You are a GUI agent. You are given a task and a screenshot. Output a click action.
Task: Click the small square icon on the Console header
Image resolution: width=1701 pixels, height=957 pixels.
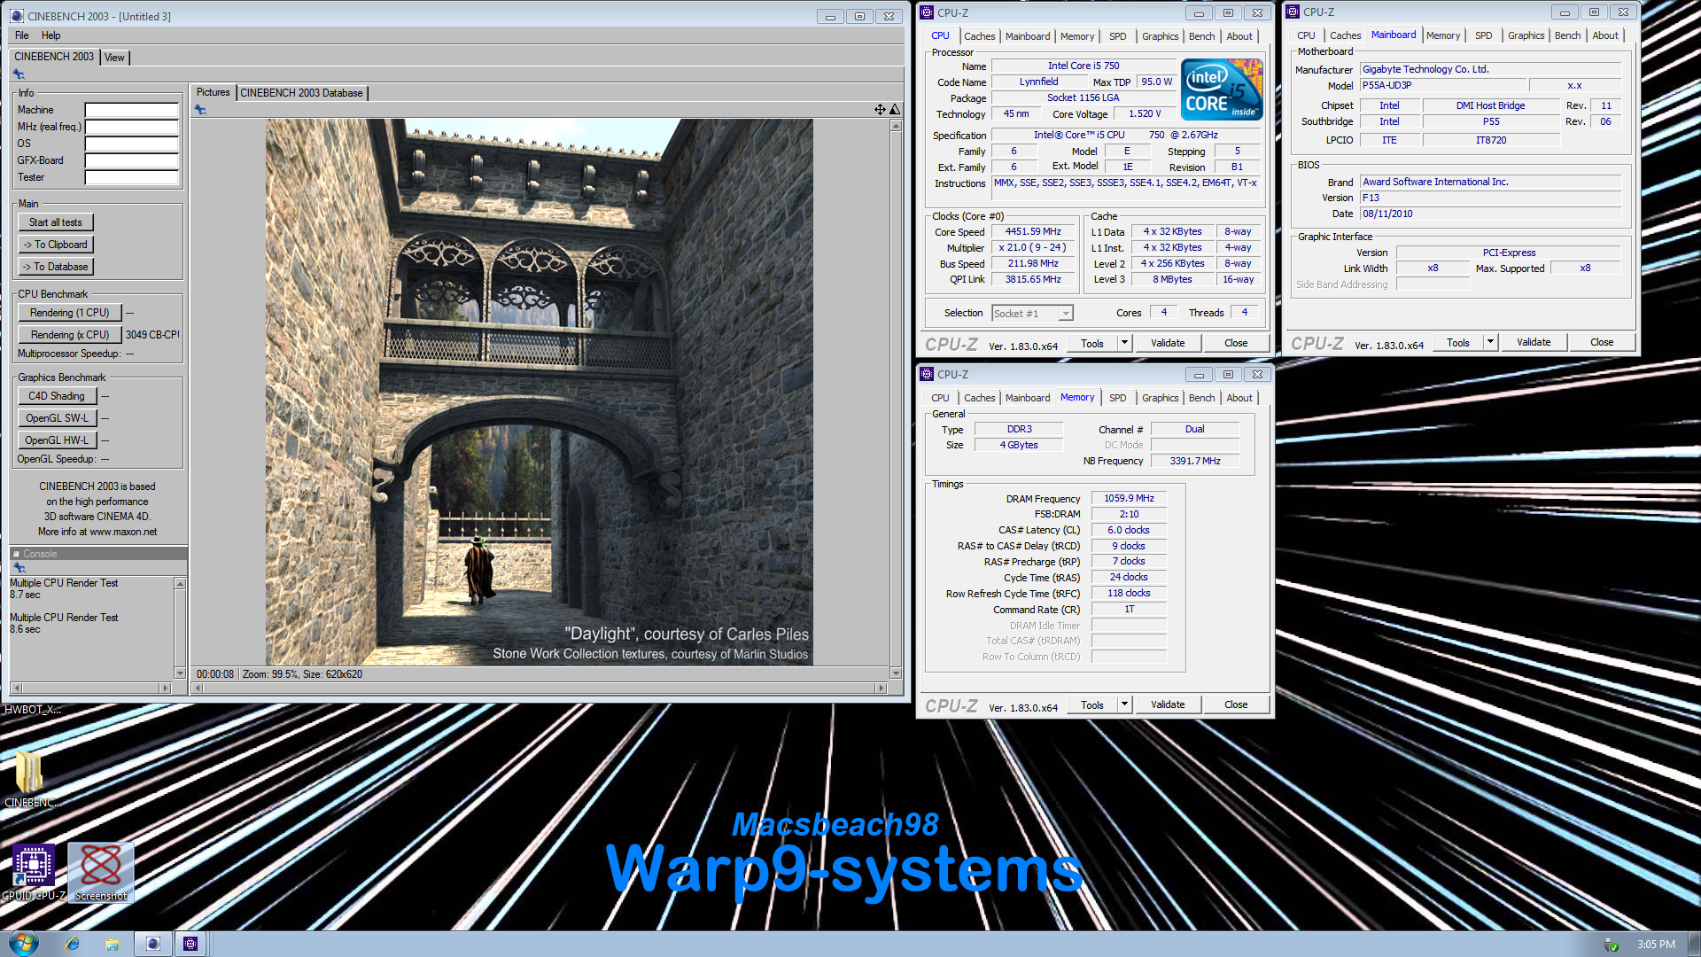click(16, 554)
